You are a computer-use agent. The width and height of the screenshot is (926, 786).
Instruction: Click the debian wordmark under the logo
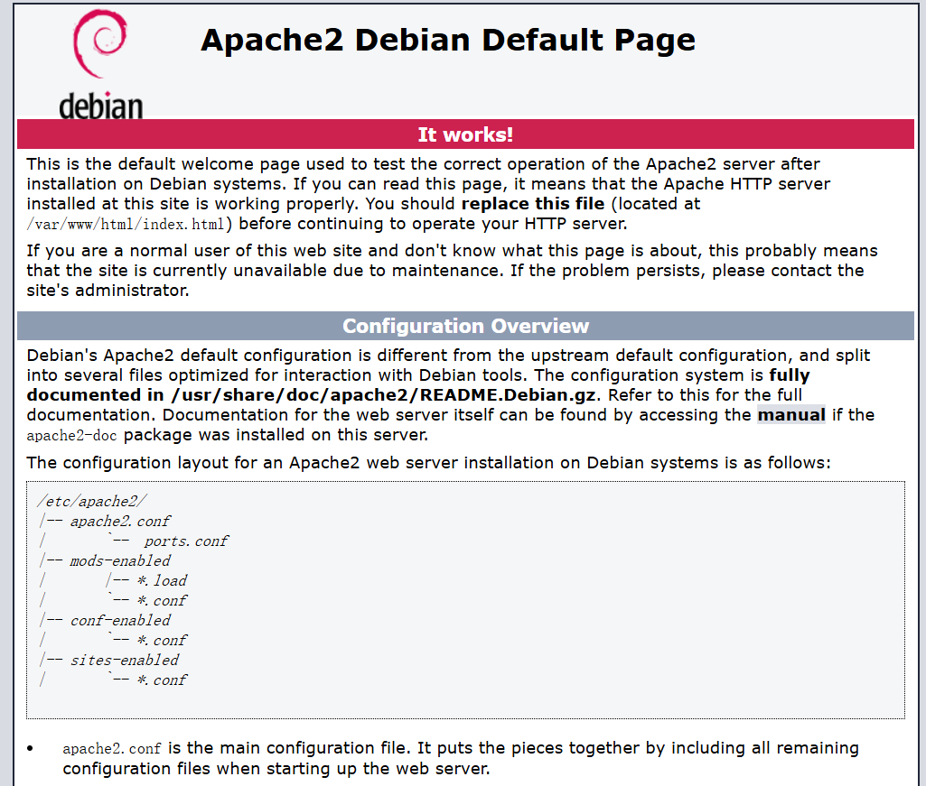101,106
